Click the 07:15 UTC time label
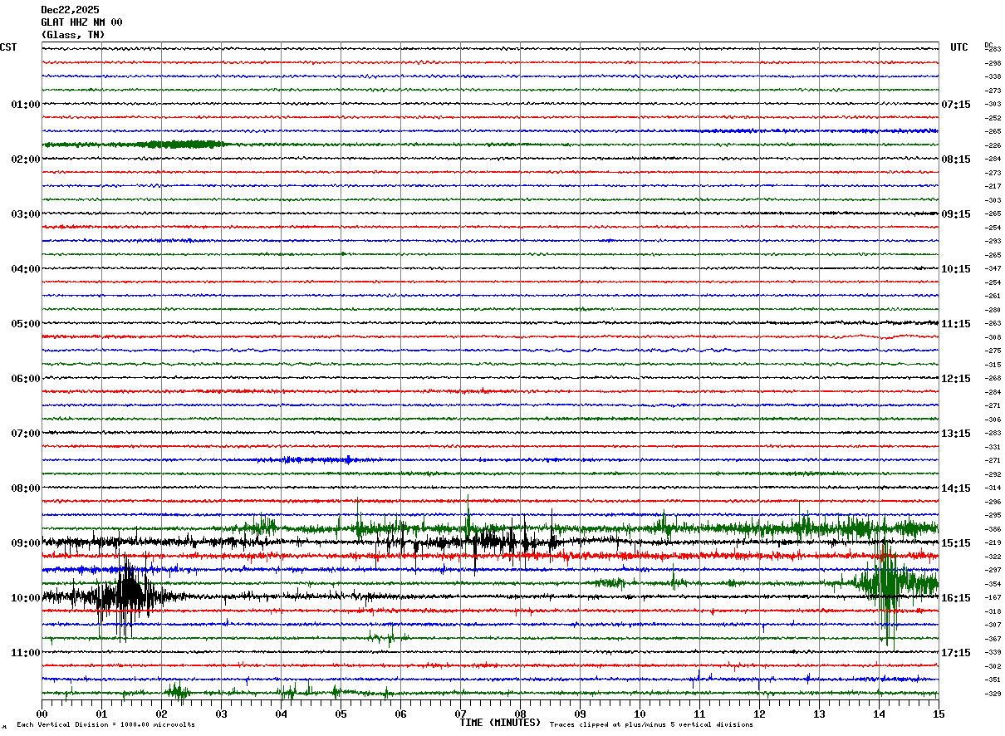The width and height of the screenshot is (1005, 736). (x=956, y=105)
